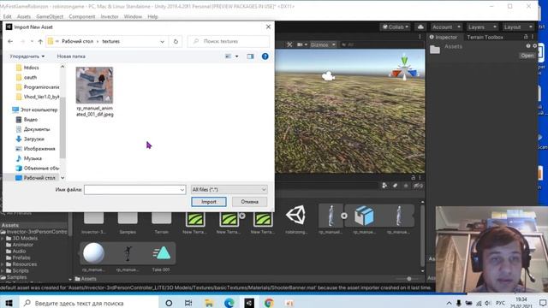Image resolution: width=548 pixels, height=308 pixels.
Task: Click the Unity cloud services icon
Action: (x=420, y=27)
